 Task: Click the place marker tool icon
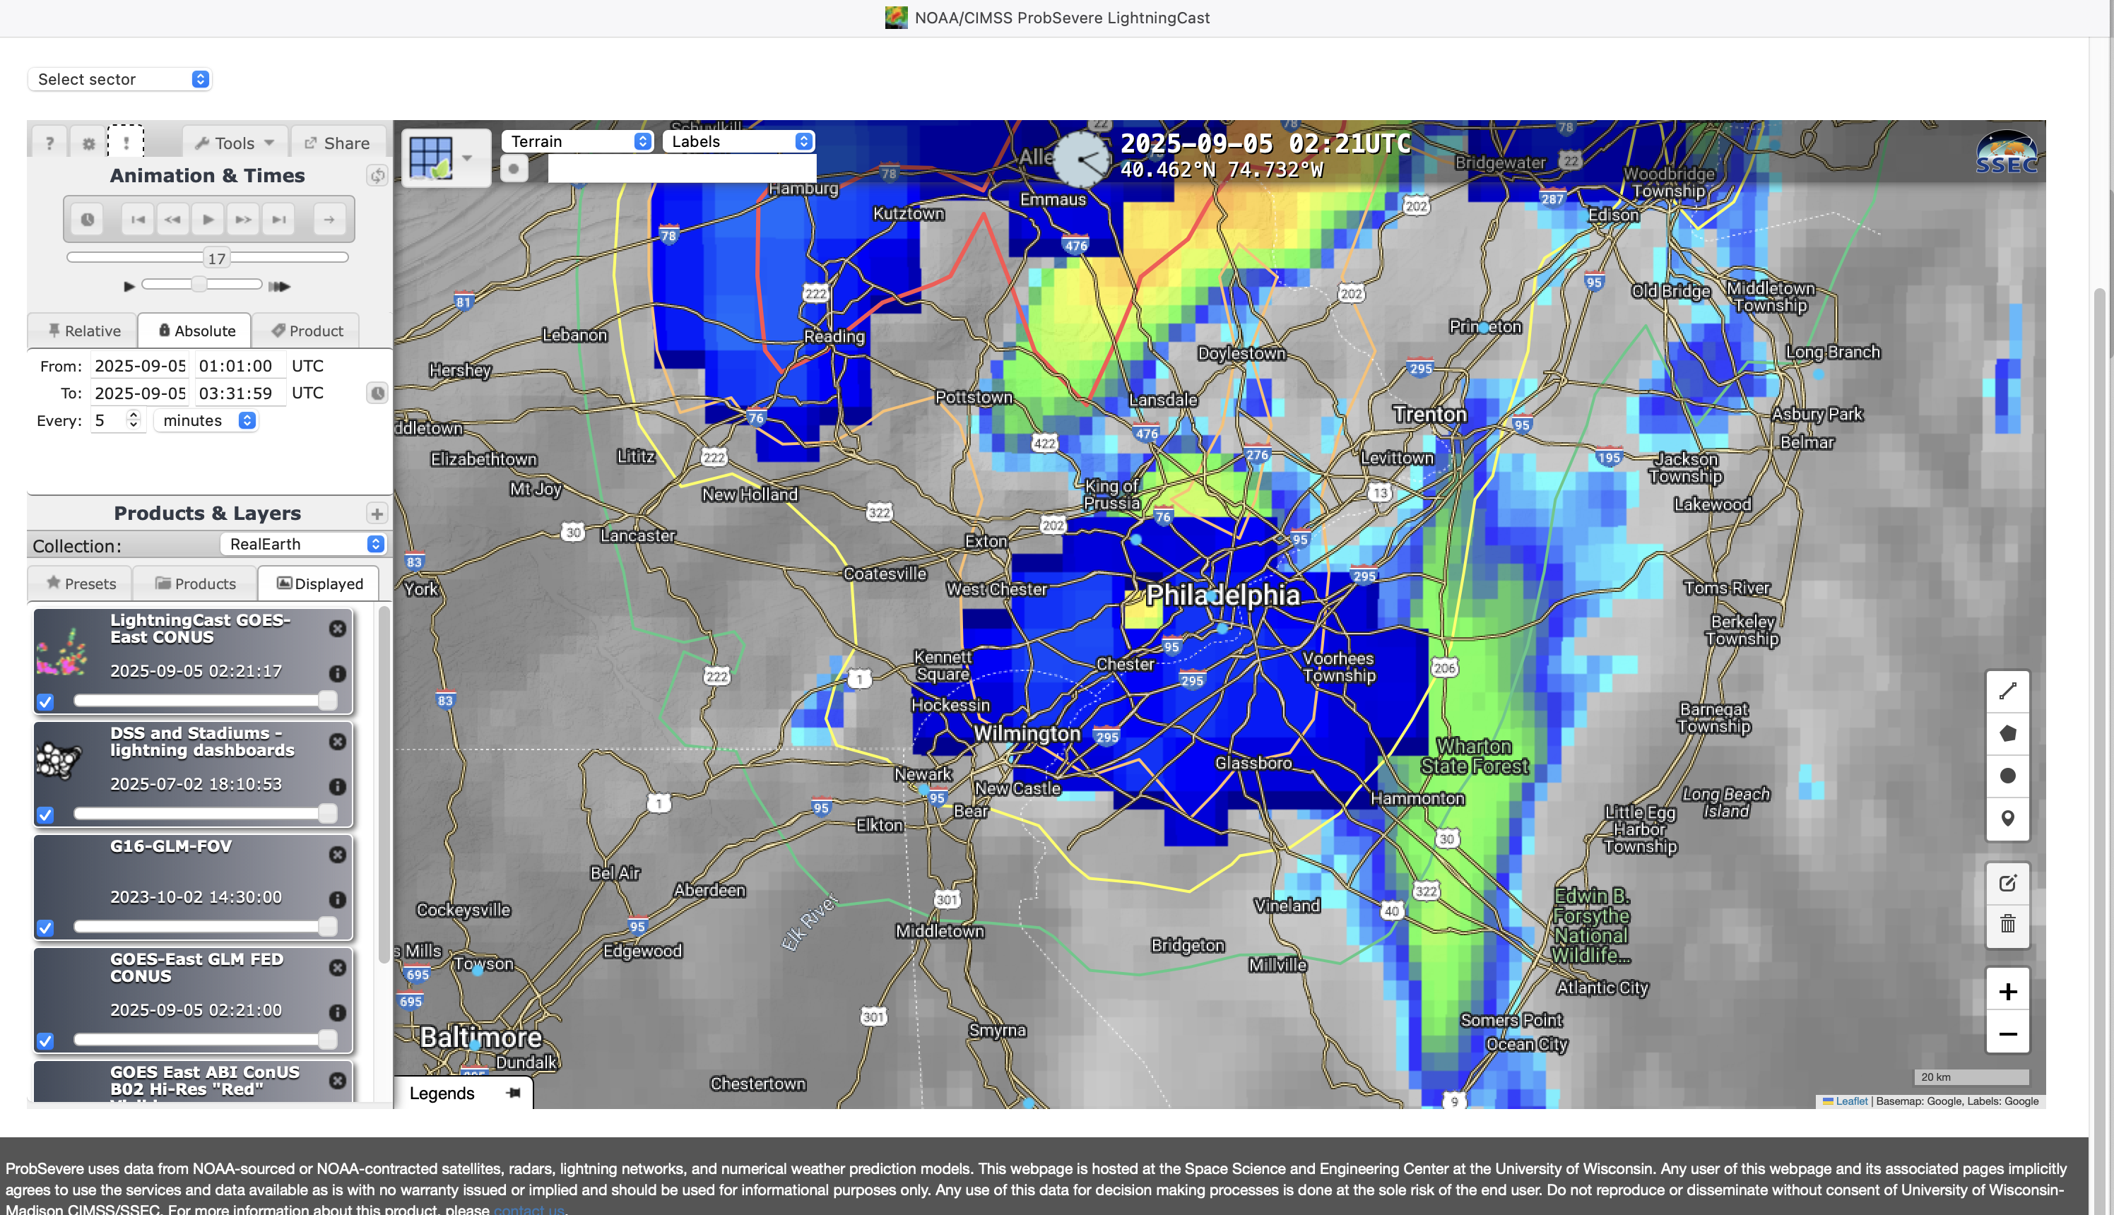pos(2007,819)
